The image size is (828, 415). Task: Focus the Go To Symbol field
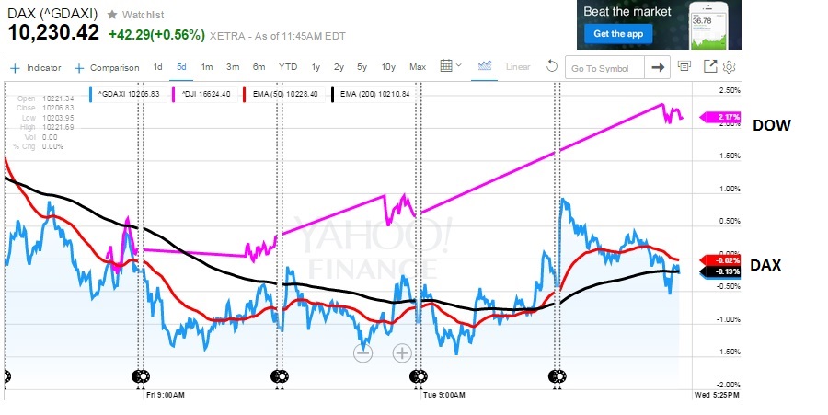[x=604, y=67]
